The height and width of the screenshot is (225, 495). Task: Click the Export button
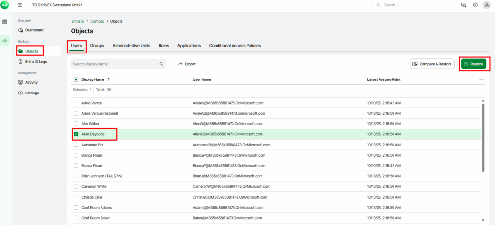click(187, 64)
